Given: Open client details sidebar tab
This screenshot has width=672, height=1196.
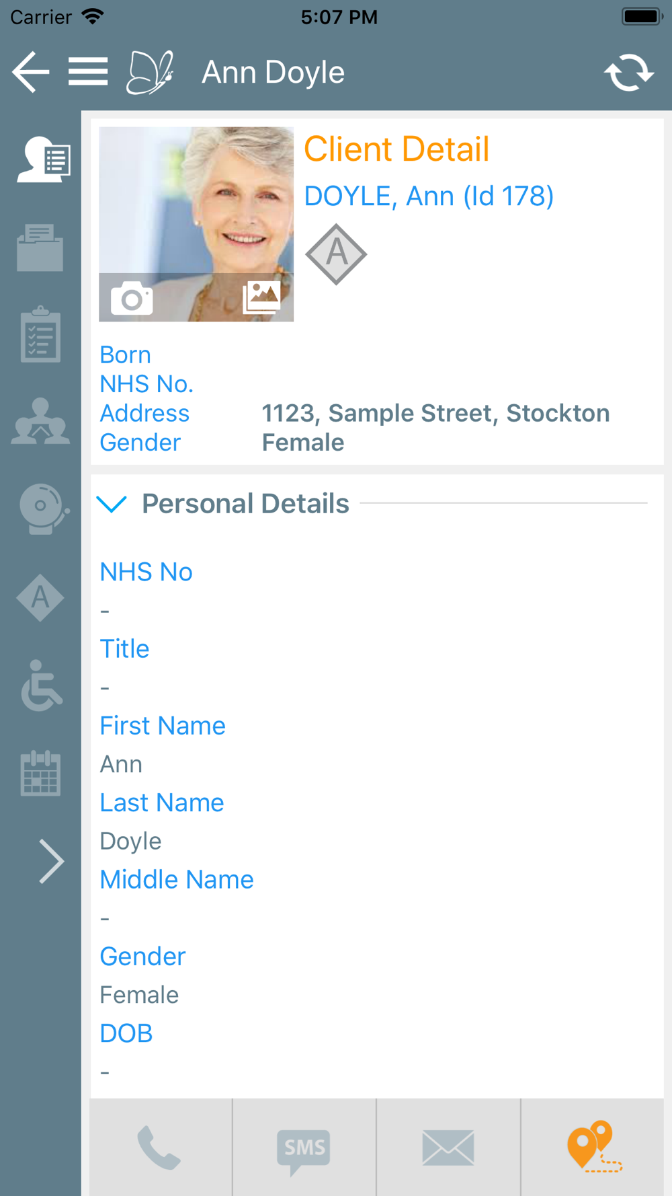Looking at the screenshot, I should click(x=43, y=159).
